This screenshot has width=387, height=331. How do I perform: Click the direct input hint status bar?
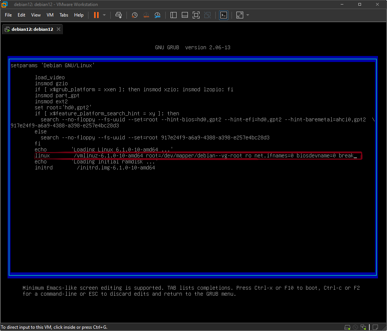pyautogui.click(x=55, y=327)
